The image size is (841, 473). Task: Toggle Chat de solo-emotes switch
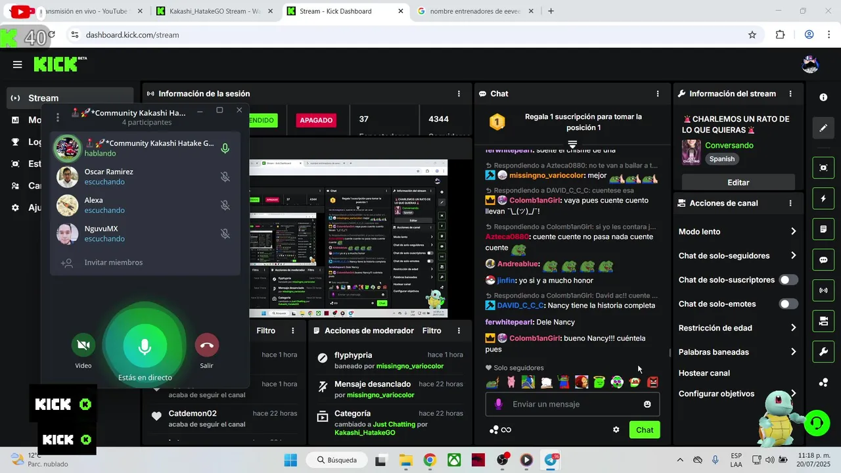(788, 304)
